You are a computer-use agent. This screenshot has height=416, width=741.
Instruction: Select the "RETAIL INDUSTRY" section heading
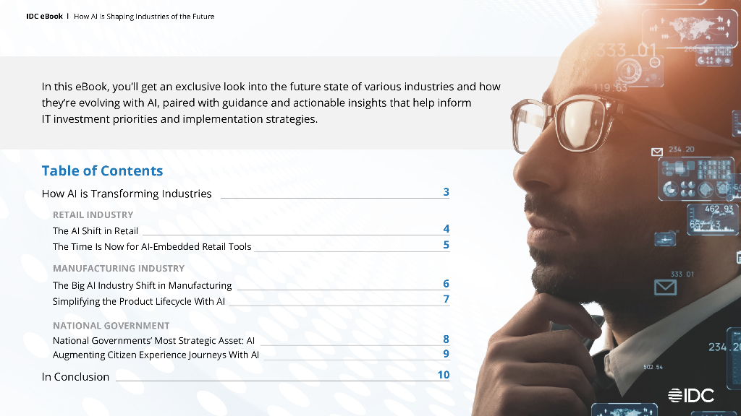pos(93,214)
